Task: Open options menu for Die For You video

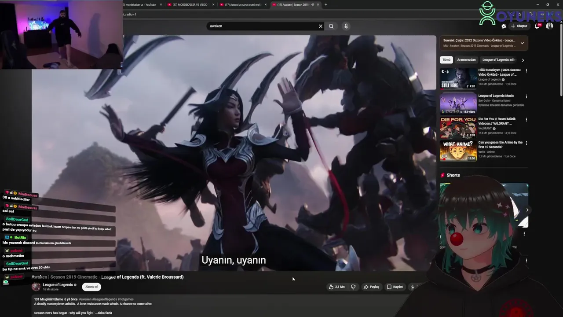Action: coord(526,120)
